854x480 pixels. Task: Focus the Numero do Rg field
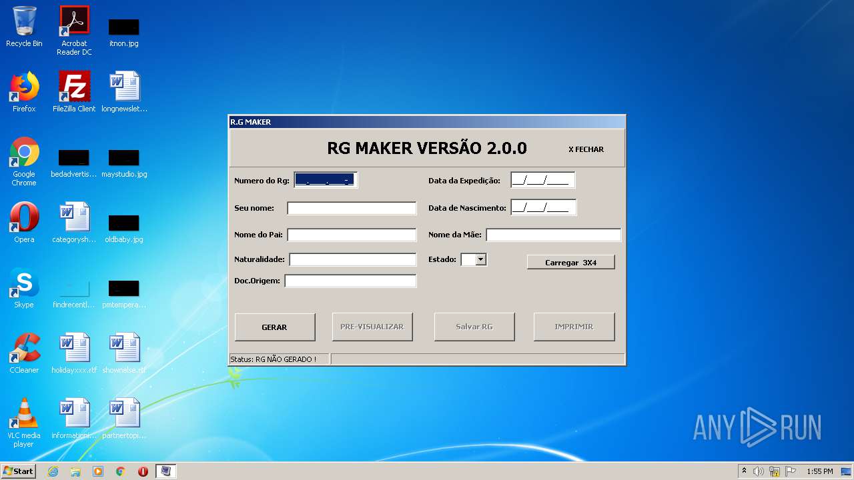pos(326,180)
